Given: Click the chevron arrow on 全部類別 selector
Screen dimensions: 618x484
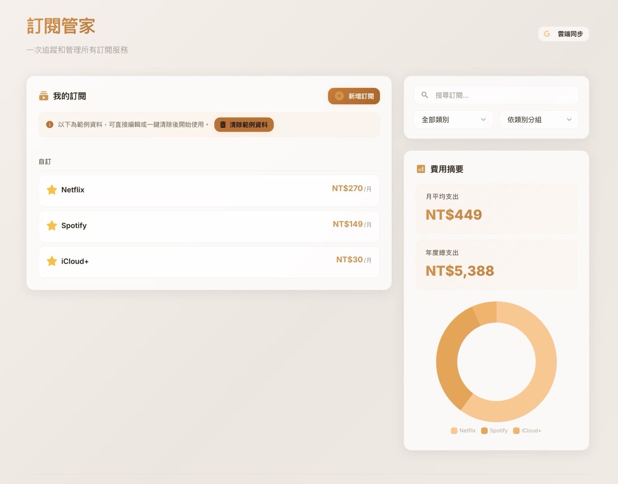Looking at the screenshot, I should pyautogui.click(x=484, y=119).
